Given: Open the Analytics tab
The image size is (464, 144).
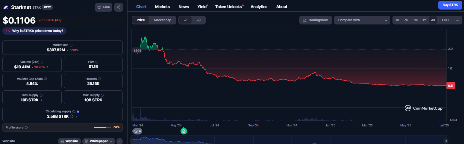Looking at the screenshot, I should click(x=259, y=7).
